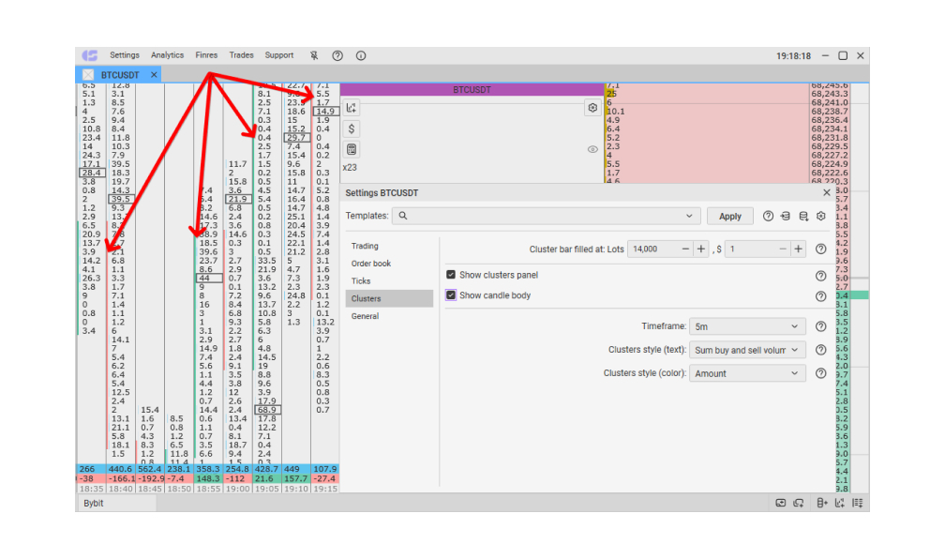Screen dimensions: 945x559
Task: Click the add chart icon in status bar
Action: coord(840,503)
